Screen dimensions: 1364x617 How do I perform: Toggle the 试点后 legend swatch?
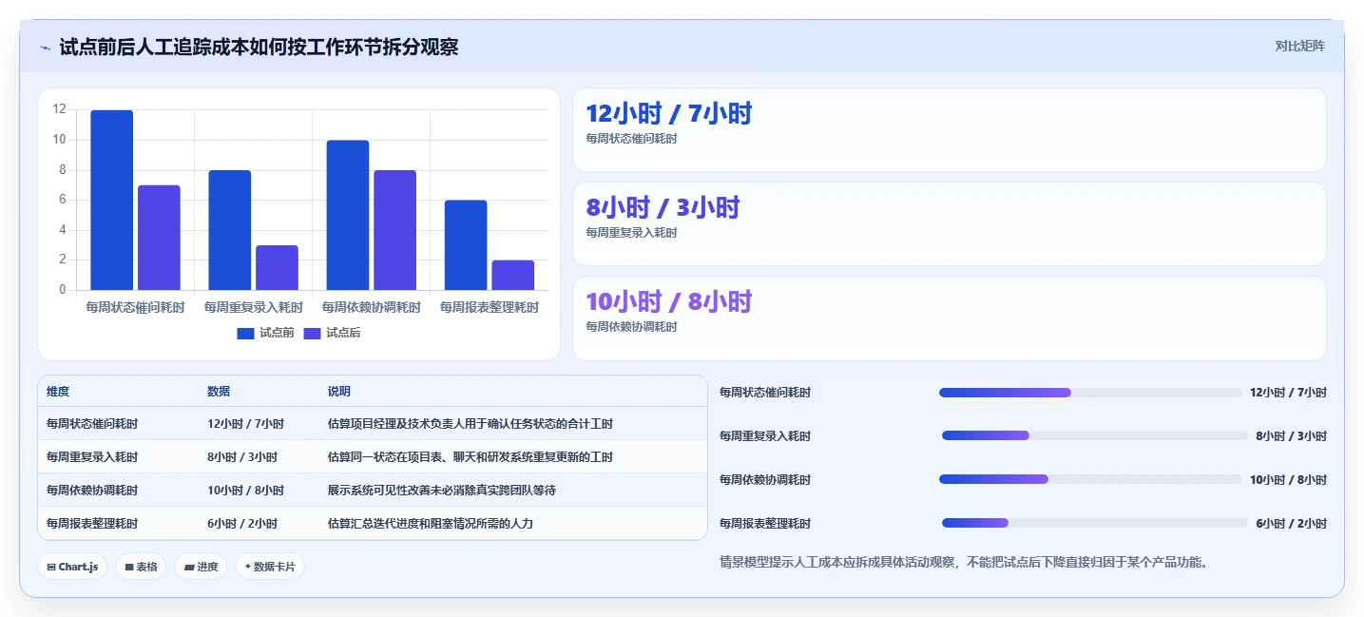(x=313, y=333)
